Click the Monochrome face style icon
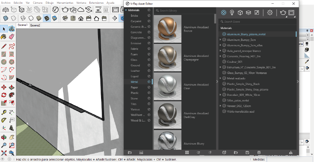314x162 pixels. click(54, 18)
